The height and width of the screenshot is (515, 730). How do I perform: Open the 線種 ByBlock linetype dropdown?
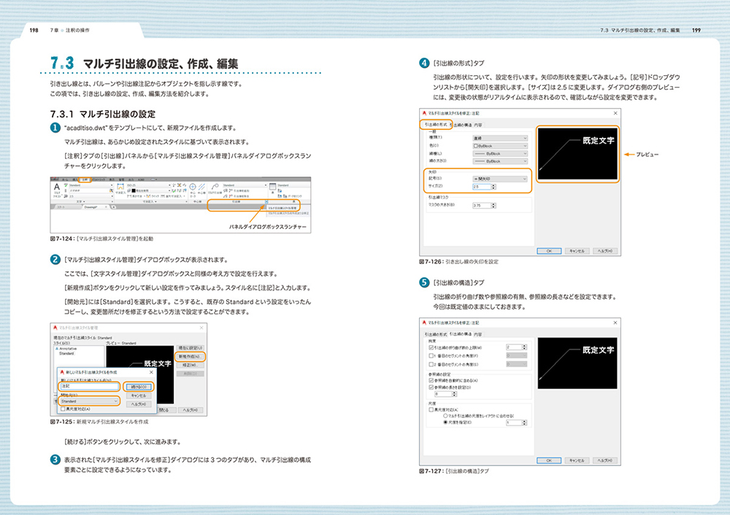point(500,153)
